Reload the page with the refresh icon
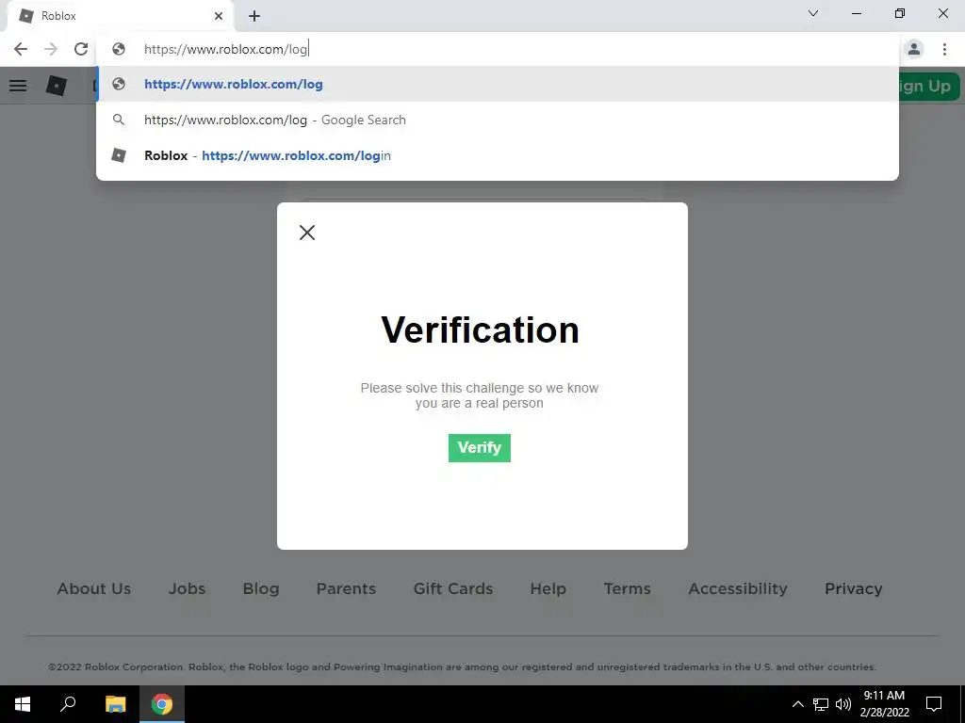The image size is (965, 723). click(x=81, y=49)
